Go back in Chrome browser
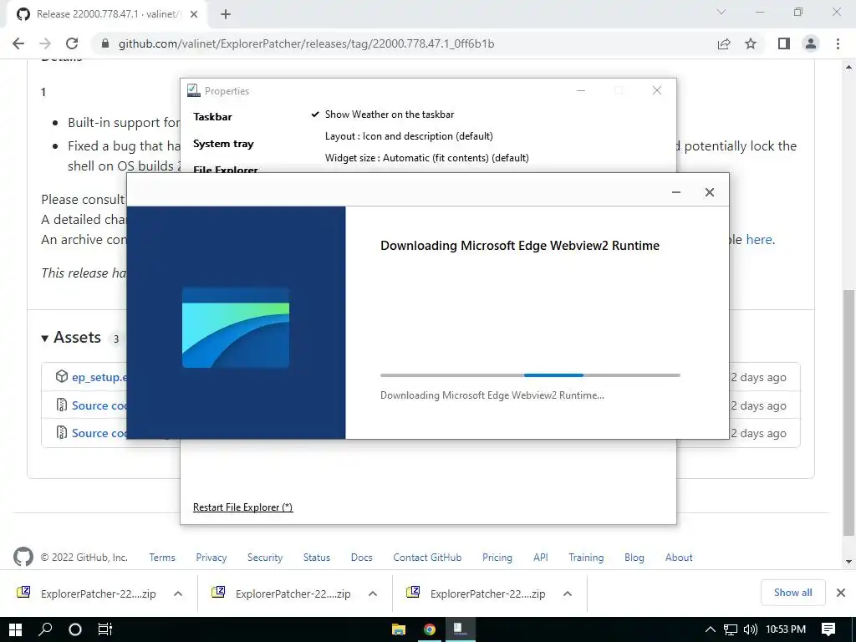Screen dimensions: 856x642 [x=18, y=43]
